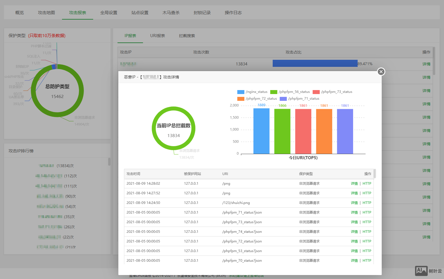Open the 操作日志 operation log tab
Viewport: 444px width, 279px height.
coord(233,13)
